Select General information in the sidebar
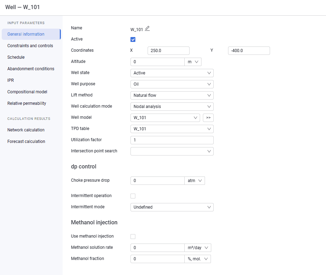 [x=31, y=34]
